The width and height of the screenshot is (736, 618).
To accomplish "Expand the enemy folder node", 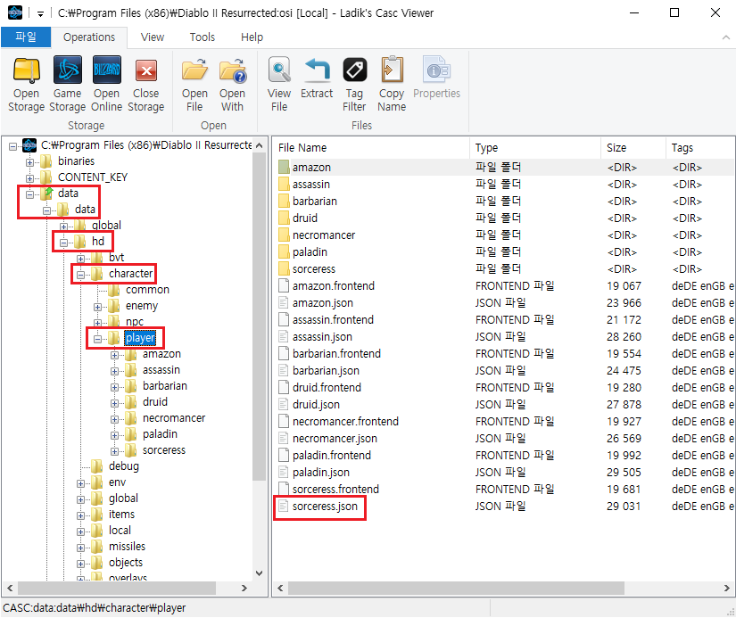I will 97,307.
